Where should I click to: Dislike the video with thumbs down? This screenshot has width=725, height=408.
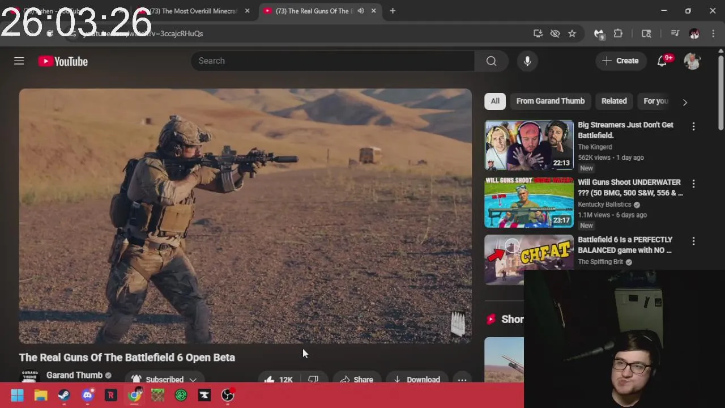click(313, 379)
